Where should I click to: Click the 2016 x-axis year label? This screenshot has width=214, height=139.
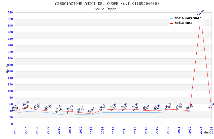click(124, 130)
